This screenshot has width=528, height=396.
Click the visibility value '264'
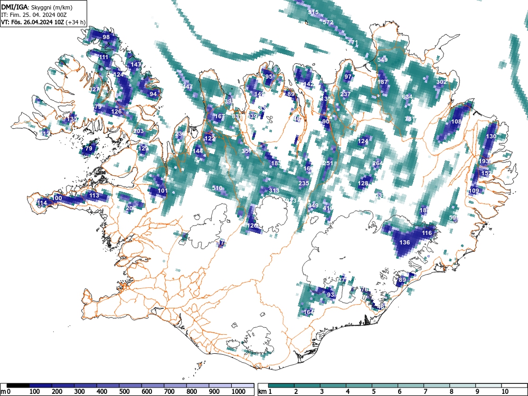378,163
